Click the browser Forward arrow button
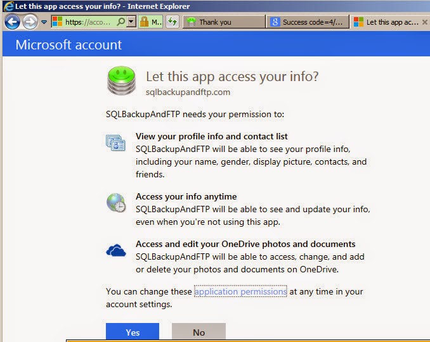430x342 pixels. (x=30, y=22)
